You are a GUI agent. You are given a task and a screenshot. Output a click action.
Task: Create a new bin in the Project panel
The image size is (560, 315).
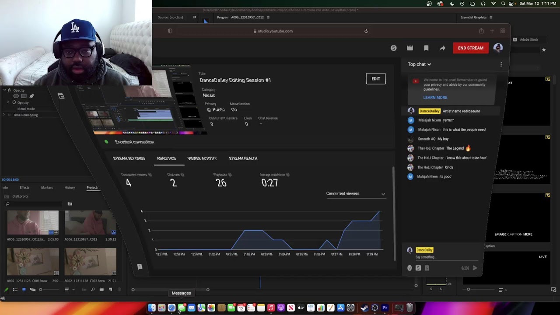(101, 290)
